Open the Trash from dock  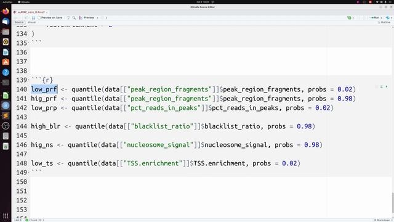click(x=6, y=146)
